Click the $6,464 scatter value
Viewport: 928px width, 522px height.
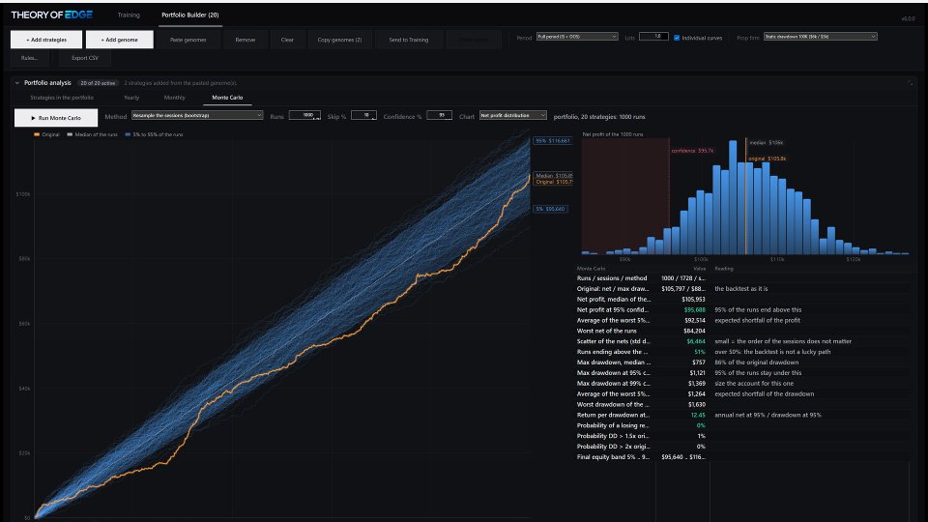coord(695,341)
